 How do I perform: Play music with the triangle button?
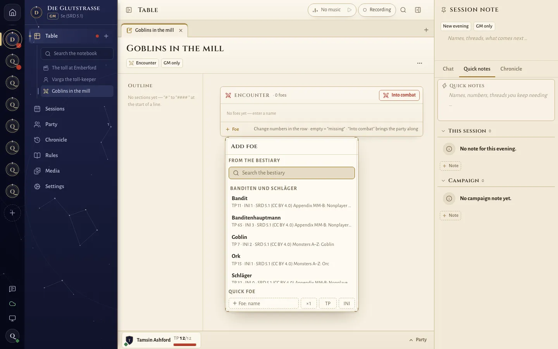350,10
